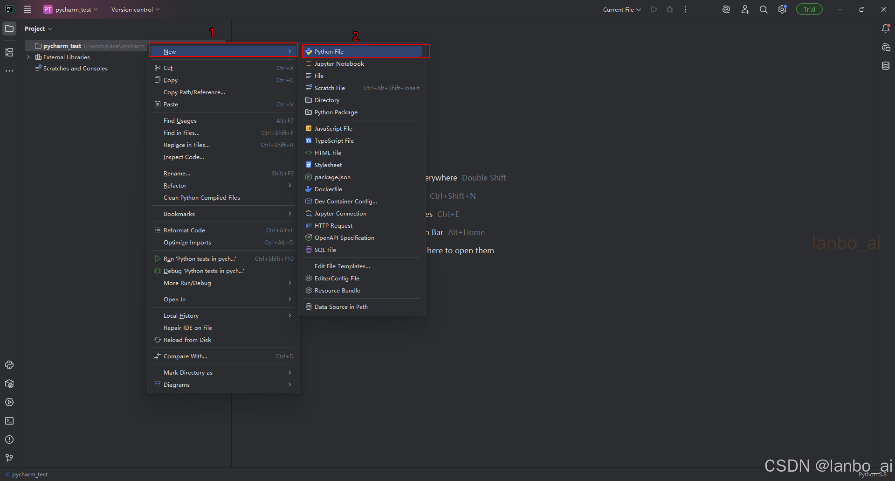Open the Current File run configuration dropdown
895x481 pixels.
coord(621,9)
